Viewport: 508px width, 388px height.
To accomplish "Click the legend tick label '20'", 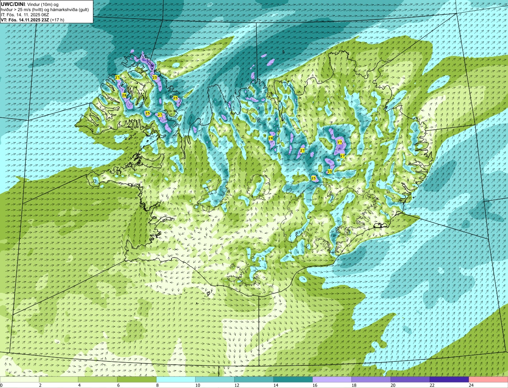I will pos(393,385).
